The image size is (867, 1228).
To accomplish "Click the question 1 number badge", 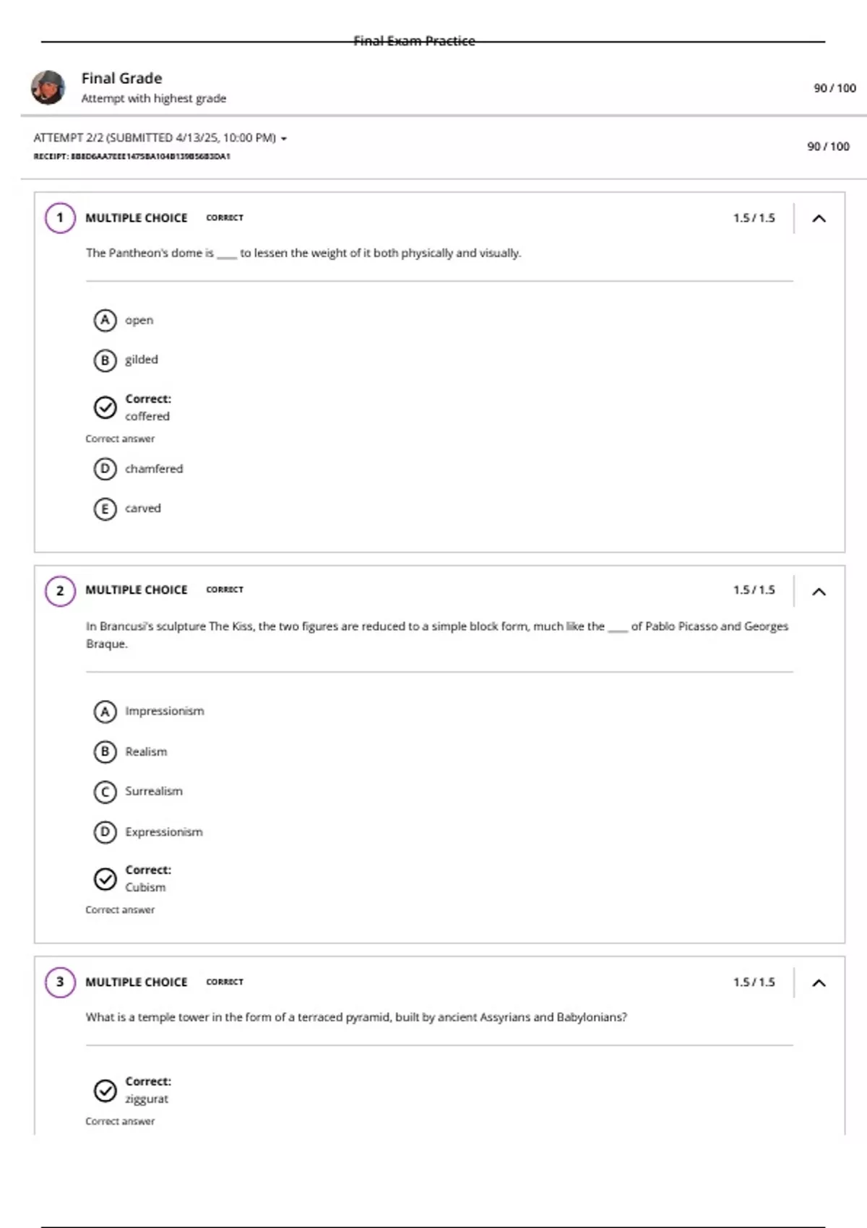I will click(60, 218).
